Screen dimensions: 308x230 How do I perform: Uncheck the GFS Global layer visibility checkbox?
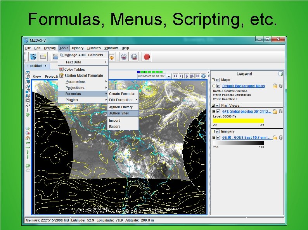click(x=218, y=111)
